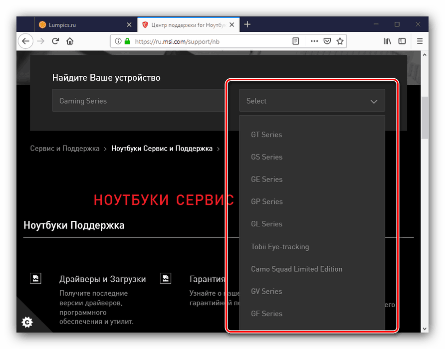Switch to the Центр поддержки tab
Viewport: 445px width, 349px height.
coord(189,25)
